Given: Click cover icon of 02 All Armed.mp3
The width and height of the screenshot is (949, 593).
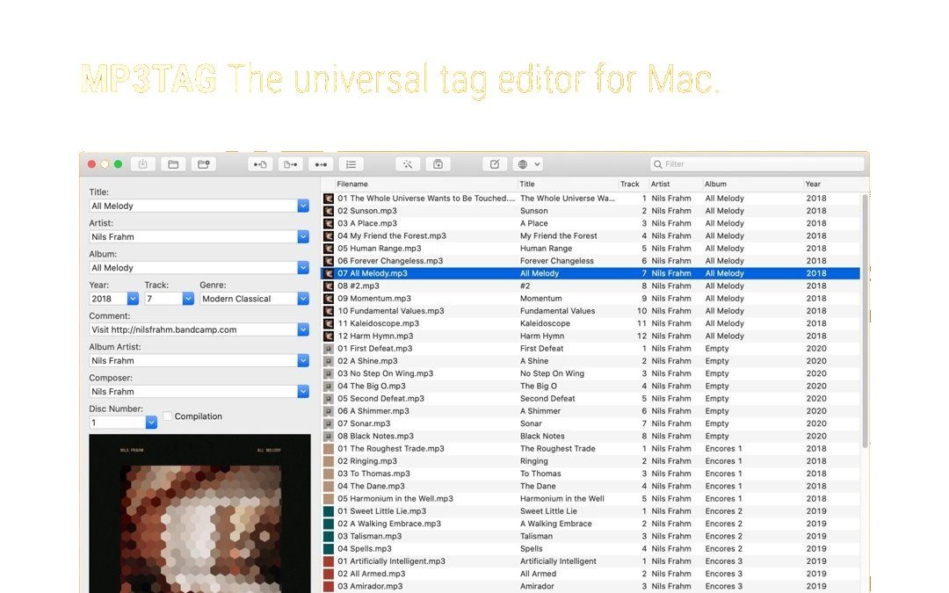Looking at the screenshot, I should [x=329, y=574].
